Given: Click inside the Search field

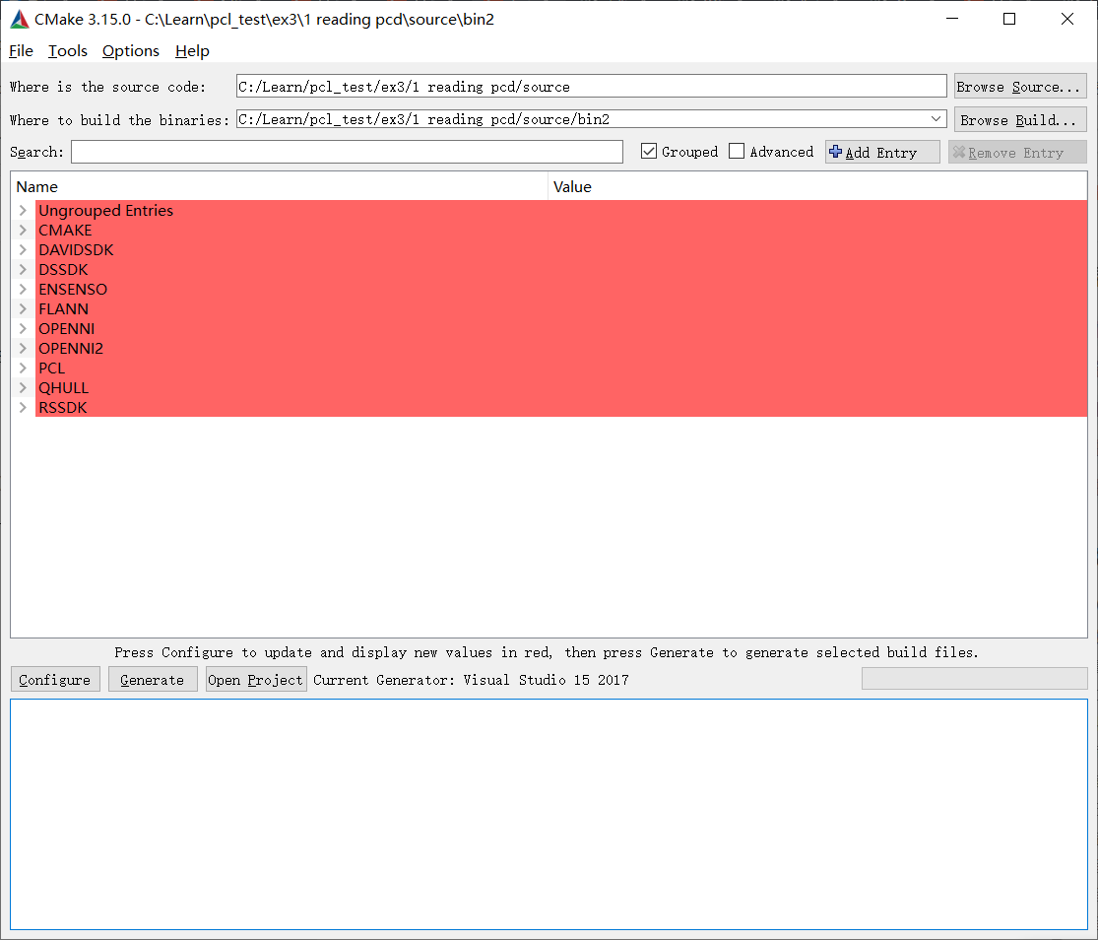Looking at the screenshot, I should [345, 152].
